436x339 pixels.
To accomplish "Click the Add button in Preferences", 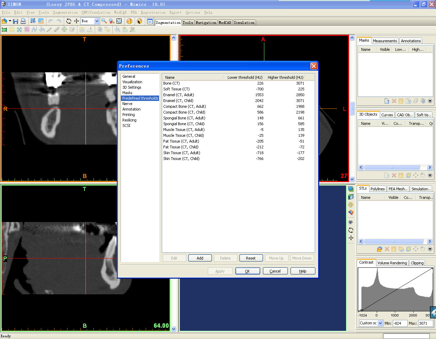I will click(200, 258).
